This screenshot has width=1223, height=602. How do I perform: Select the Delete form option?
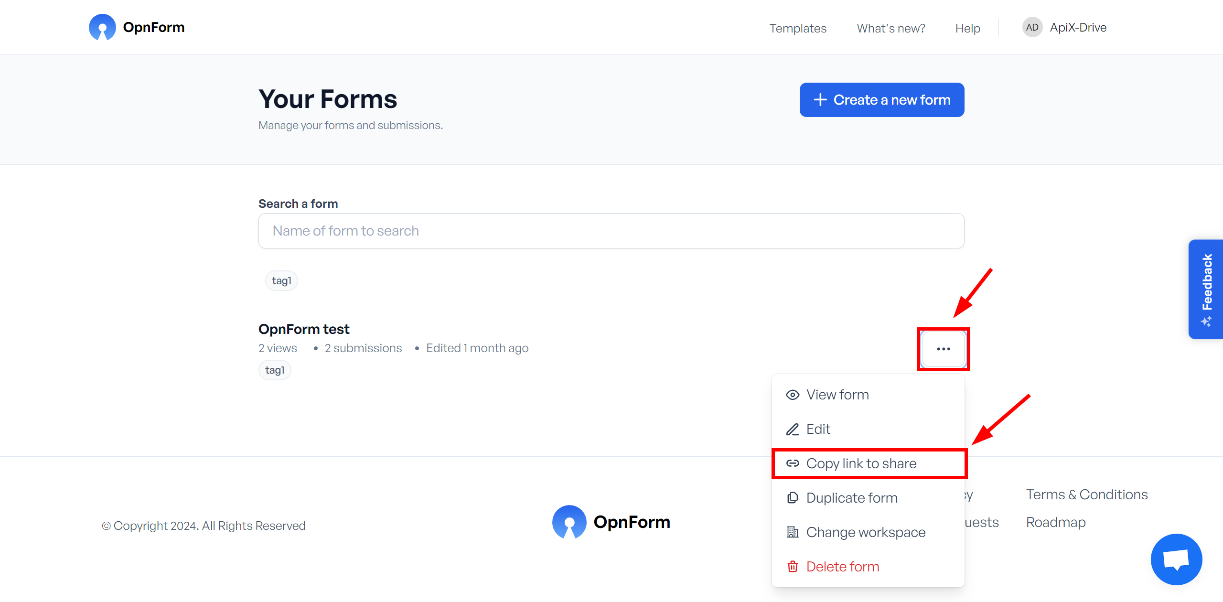842,565
